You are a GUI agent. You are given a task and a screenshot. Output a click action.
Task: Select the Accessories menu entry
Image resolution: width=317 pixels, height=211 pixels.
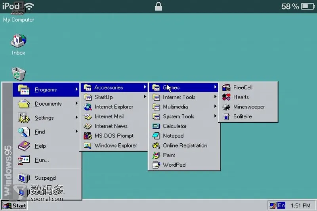114,87
